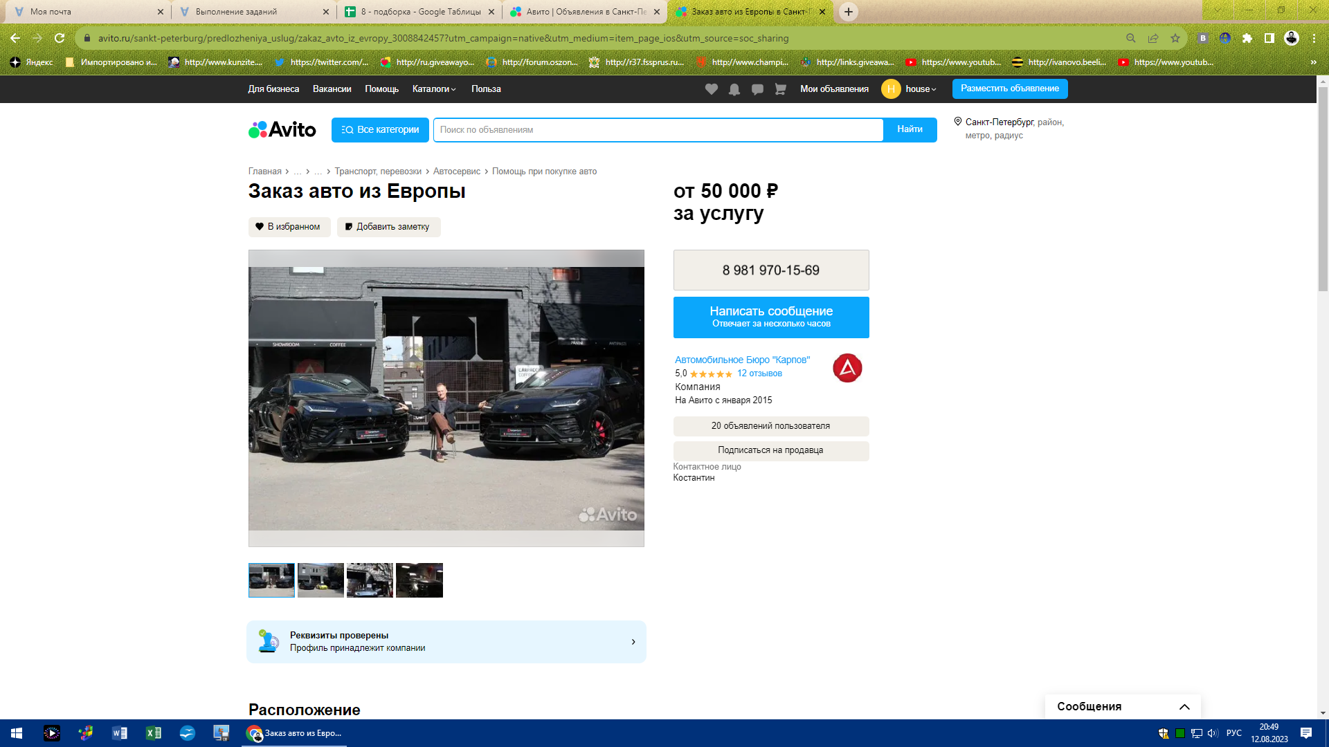
Task: Toggle Добавить заметку on the listing
Action: 388,227
